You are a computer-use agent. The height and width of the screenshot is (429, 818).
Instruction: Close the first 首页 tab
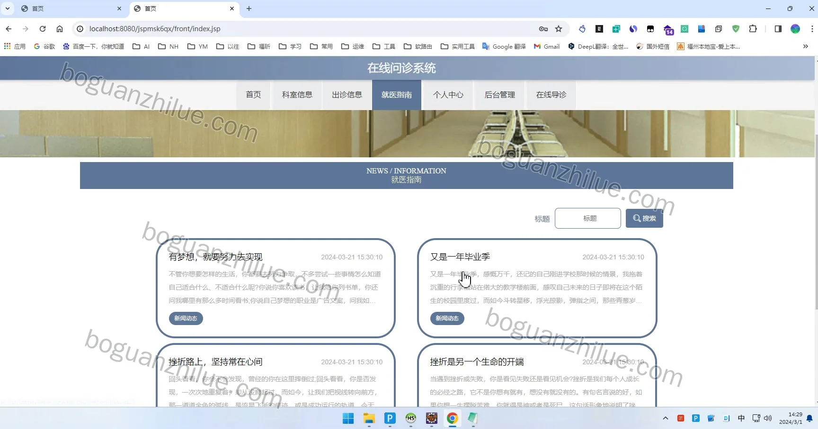click(x=119, y=9)
